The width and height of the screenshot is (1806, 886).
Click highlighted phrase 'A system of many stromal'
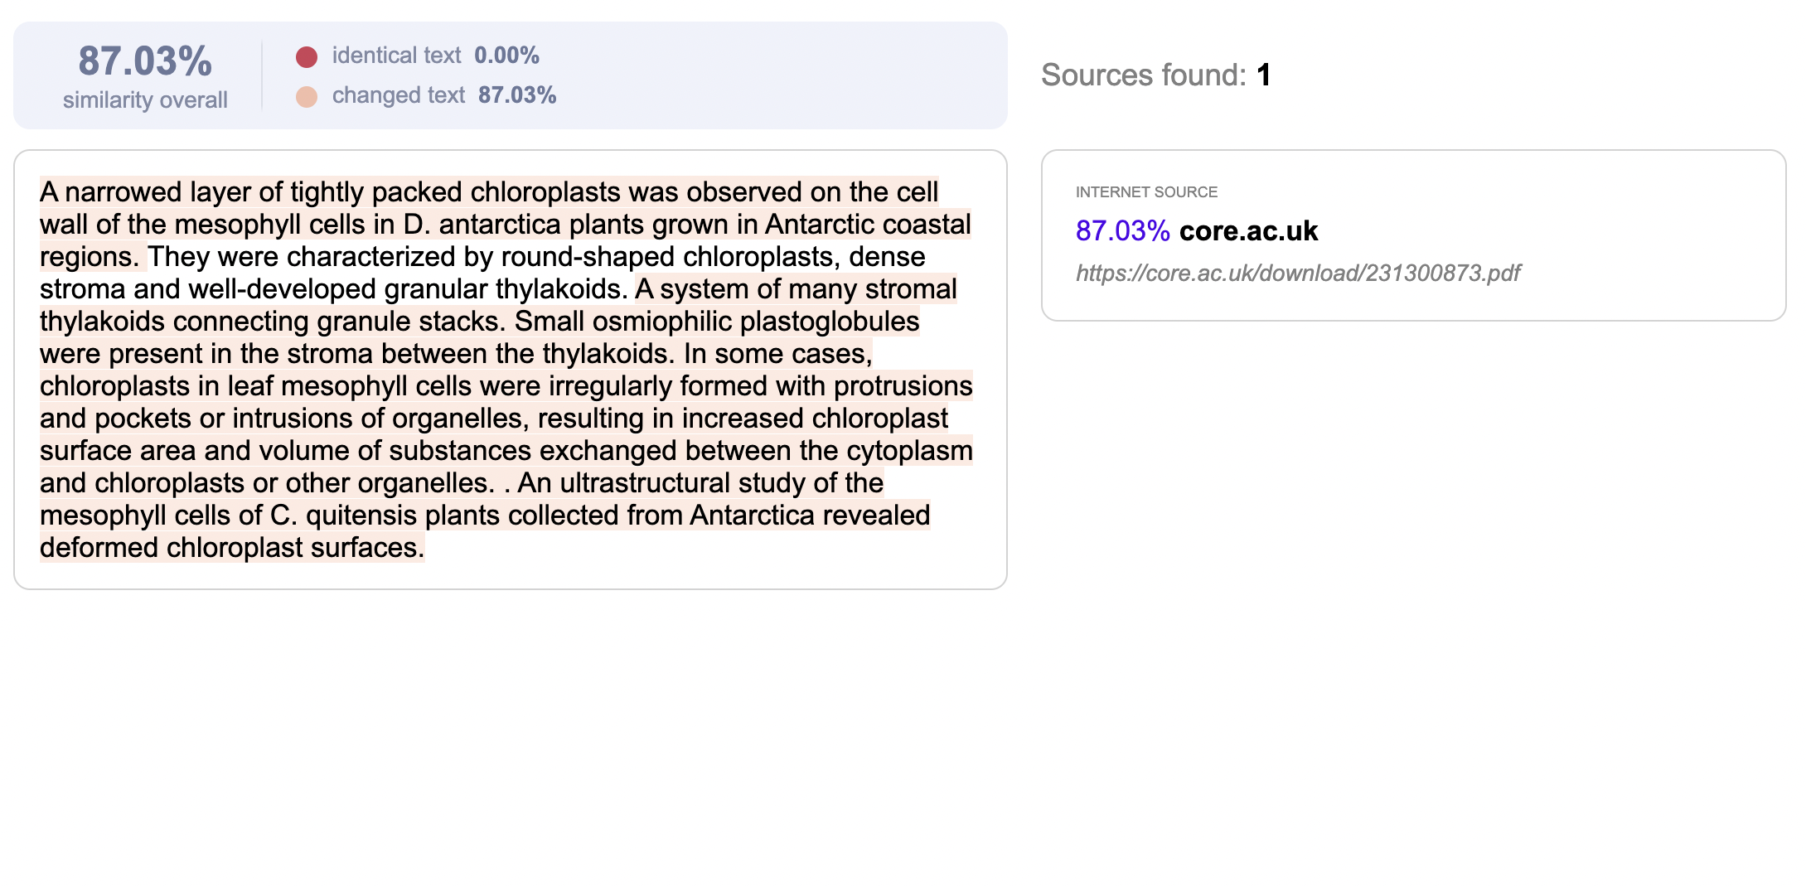(796, 288)
